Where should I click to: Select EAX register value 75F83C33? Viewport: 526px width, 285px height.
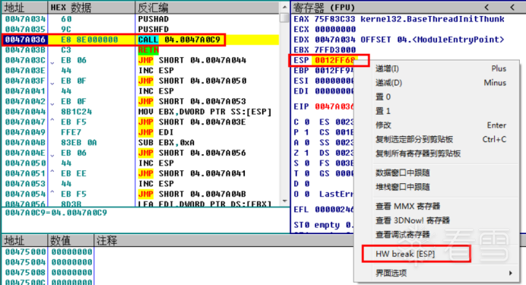tap(334, 19)
